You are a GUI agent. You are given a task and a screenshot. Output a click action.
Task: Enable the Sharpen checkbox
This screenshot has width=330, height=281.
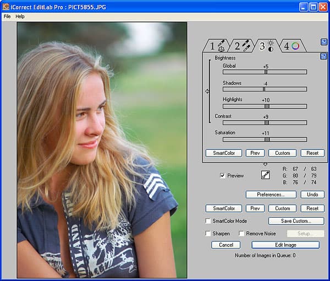208,234
